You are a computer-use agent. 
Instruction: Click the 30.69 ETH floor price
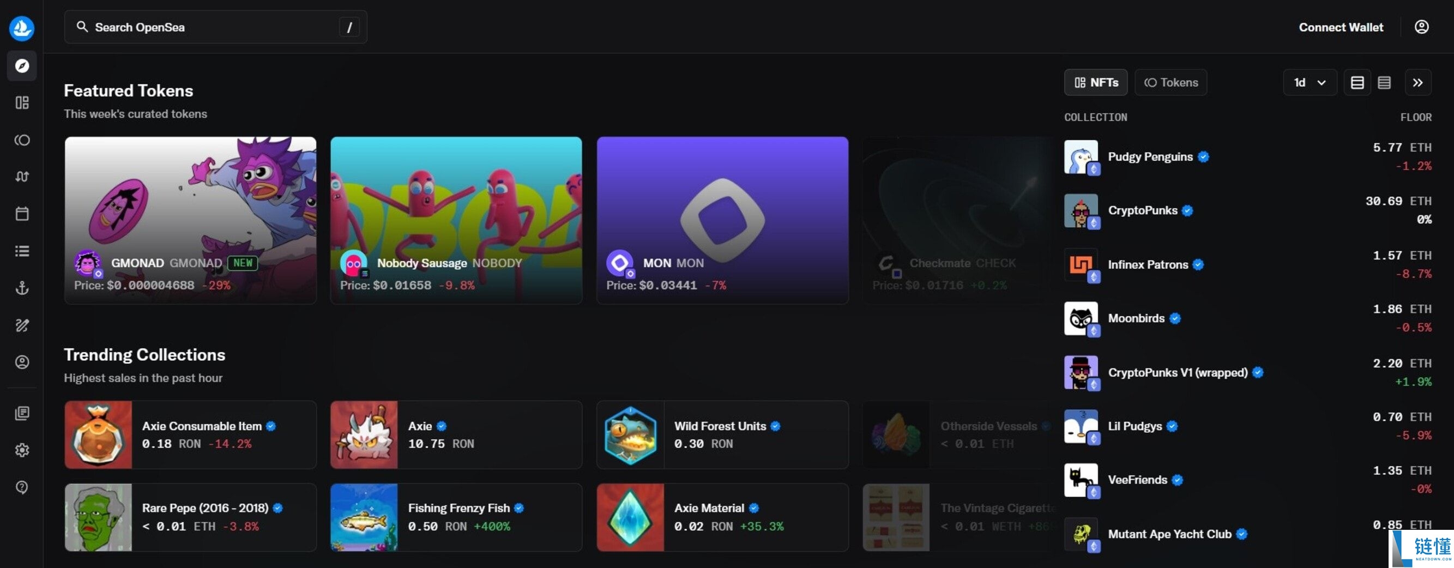coord(1398,201)
